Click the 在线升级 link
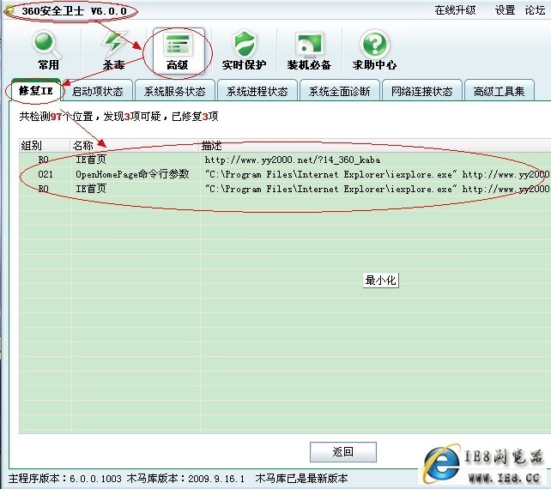Image resolution: width=551 pixels, height=489 pixels. tap(455, 10)
